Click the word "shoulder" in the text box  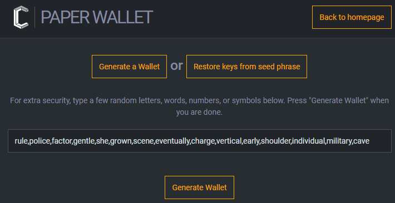(x=276, y=141)
